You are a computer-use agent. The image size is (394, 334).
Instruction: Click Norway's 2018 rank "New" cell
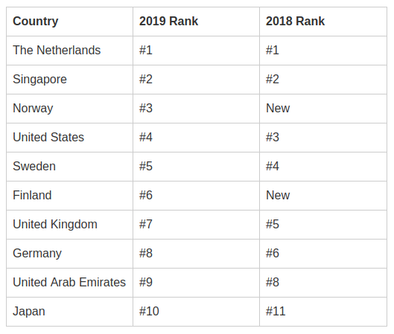(x=323, y=109)
